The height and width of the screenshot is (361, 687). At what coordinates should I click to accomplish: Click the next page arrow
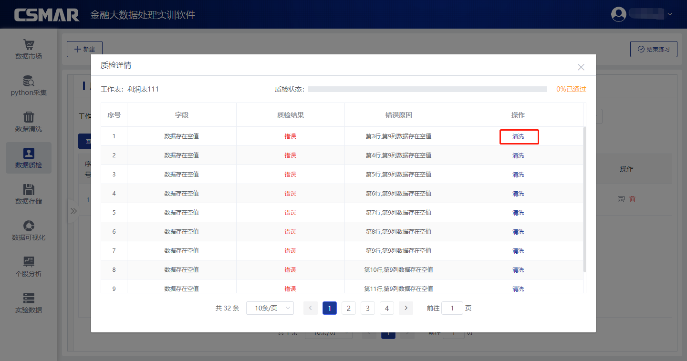(406, 308)
